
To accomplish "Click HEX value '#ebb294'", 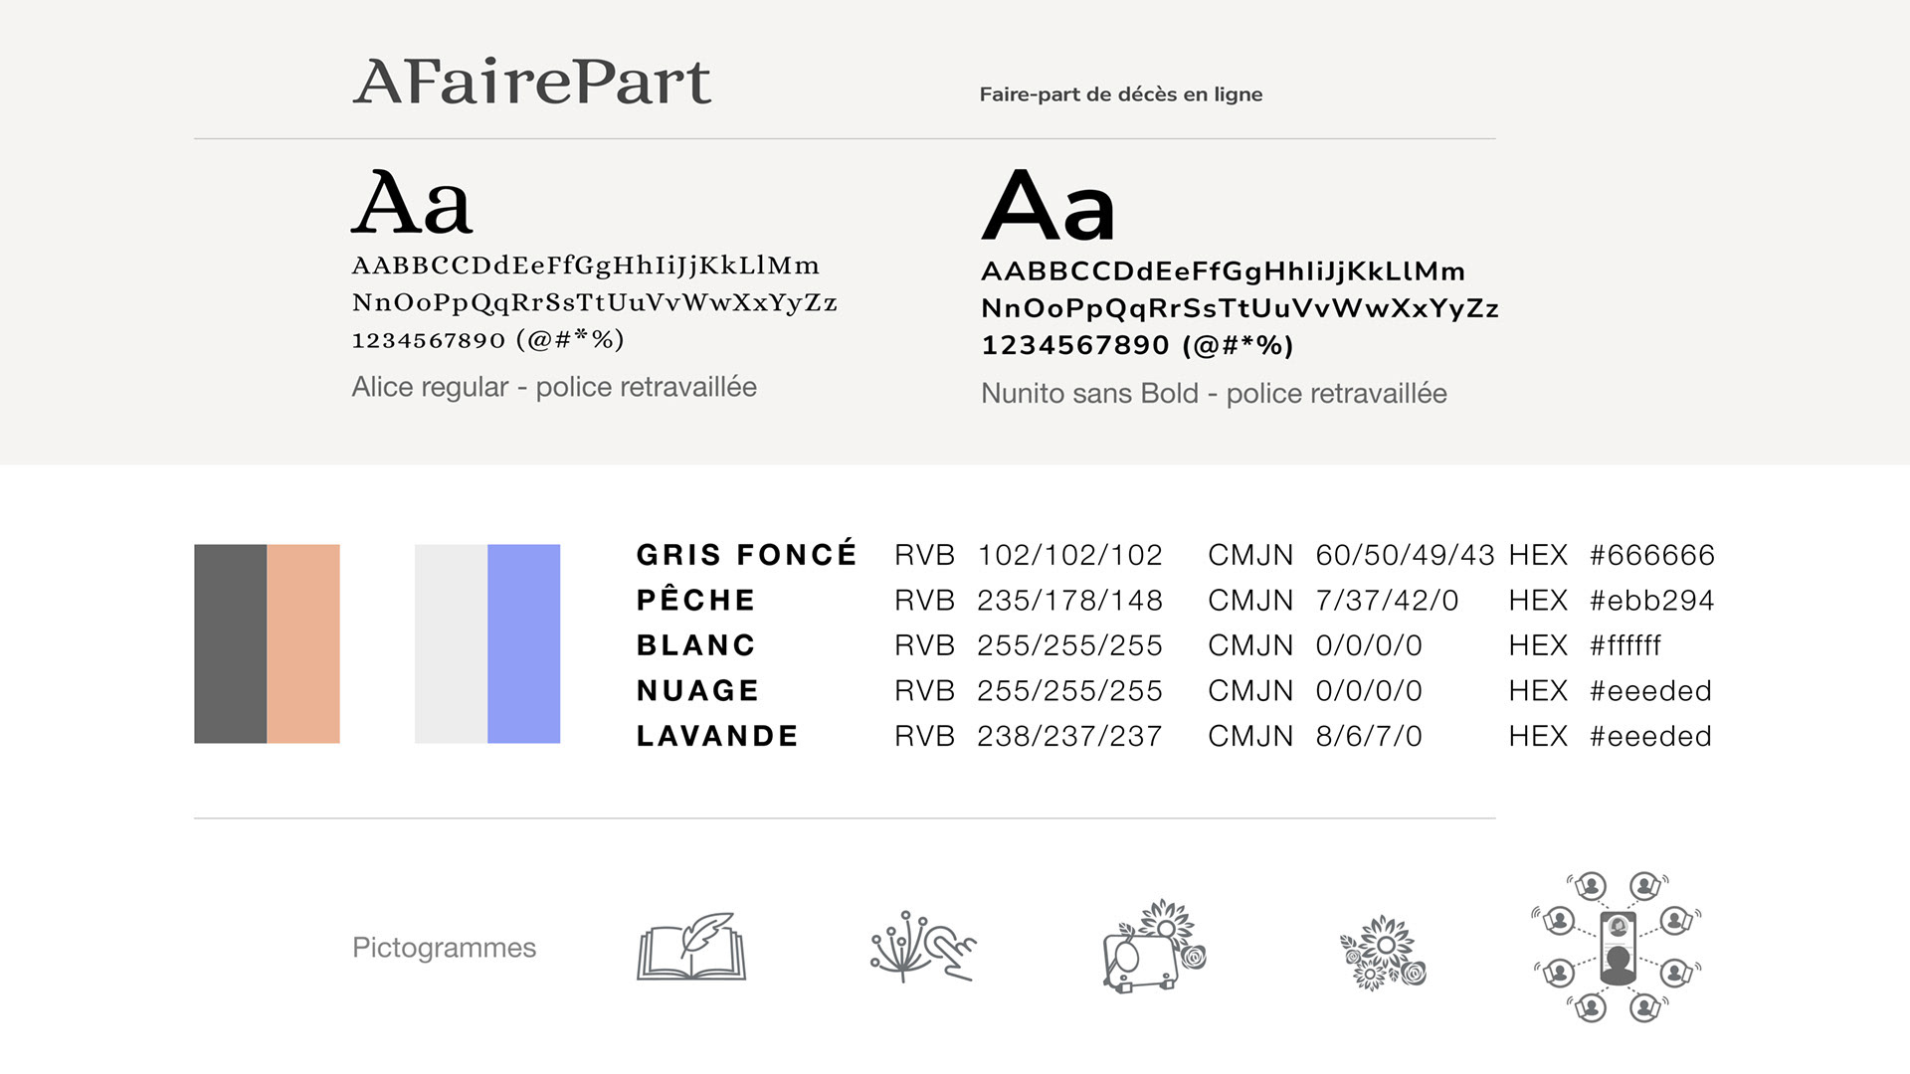I will [1652, 601].
